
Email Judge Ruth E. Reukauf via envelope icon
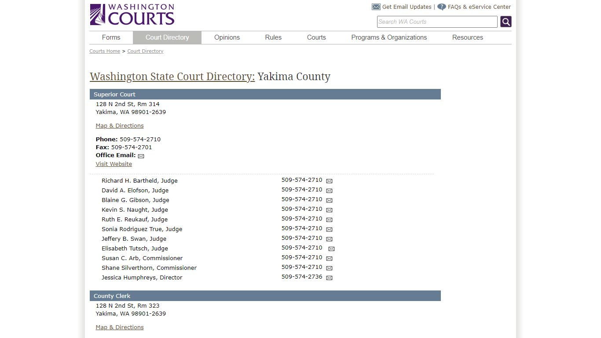click(x=329, y=220)
